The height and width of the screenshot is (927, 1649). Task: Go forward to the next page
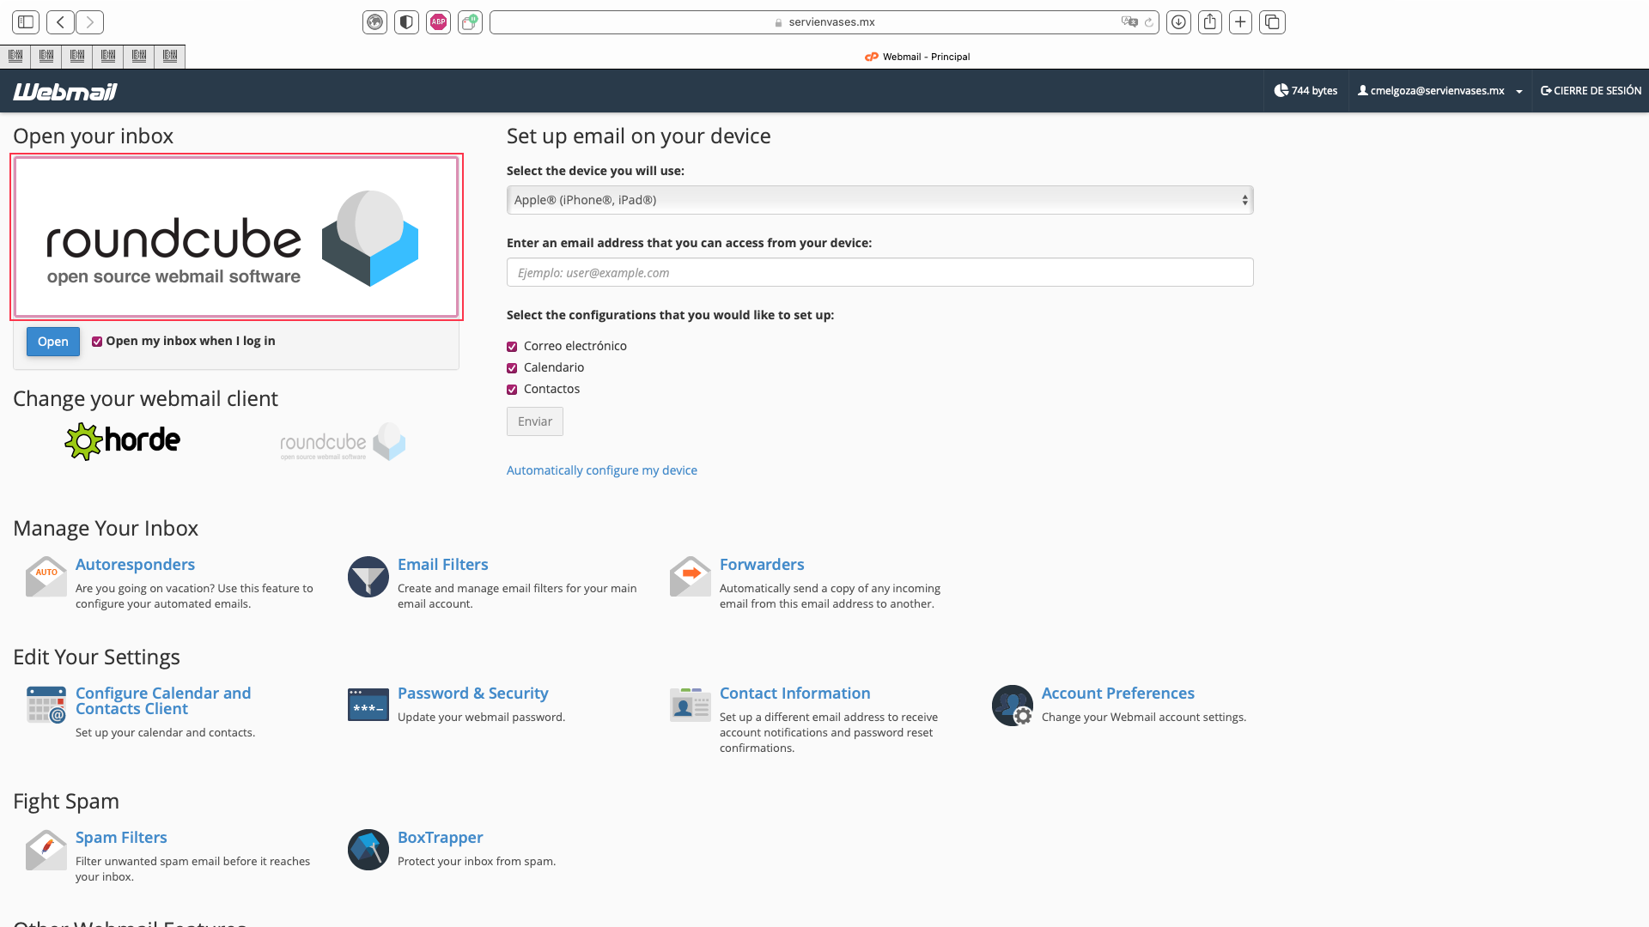pyautogui.click(x=89, y=22)
